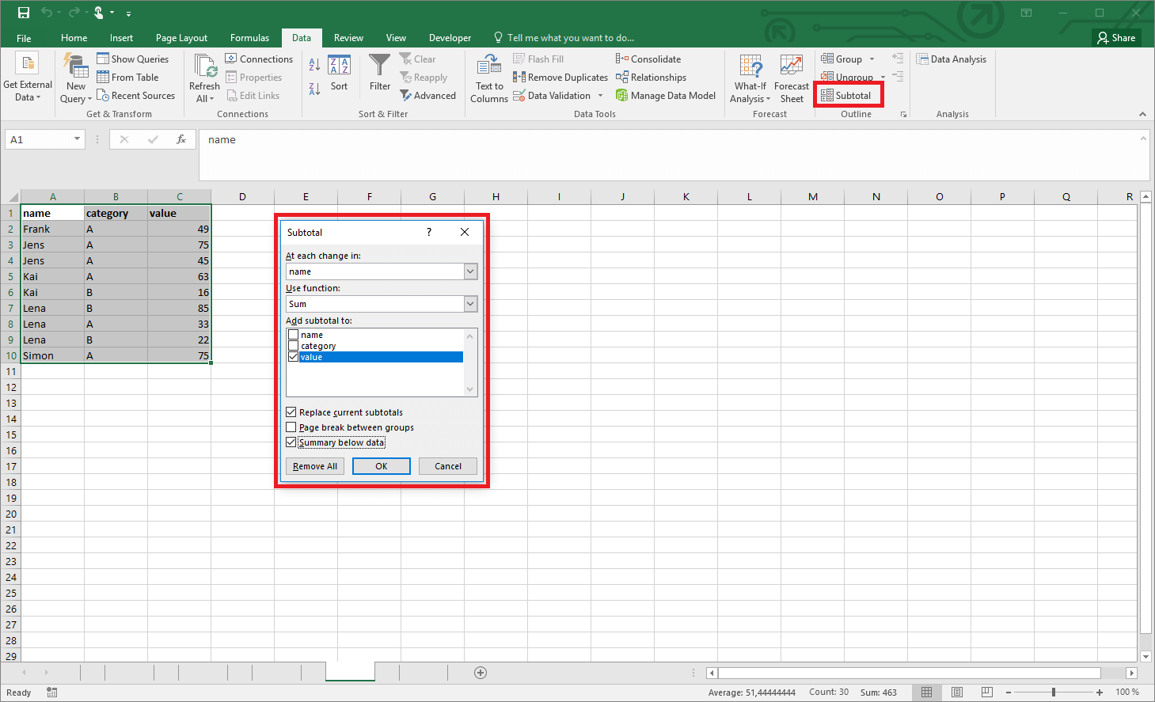This screenshot has width=1155, height=702.
Task: Click the Forecast Sheet icon
Action: point(791,77)
